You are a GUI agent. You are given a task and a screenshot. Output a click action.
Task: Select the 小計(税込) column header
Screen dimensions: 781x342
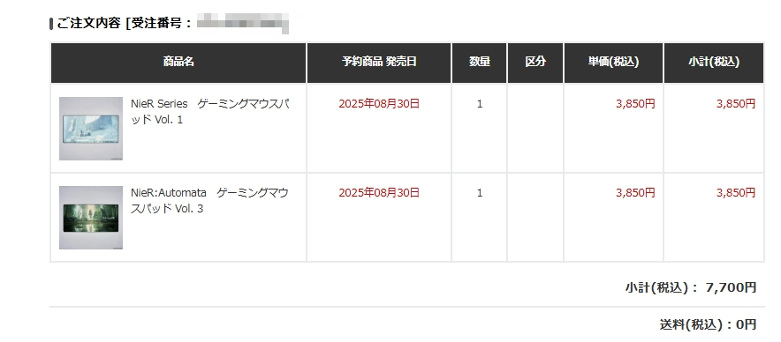tap(714, 62)
